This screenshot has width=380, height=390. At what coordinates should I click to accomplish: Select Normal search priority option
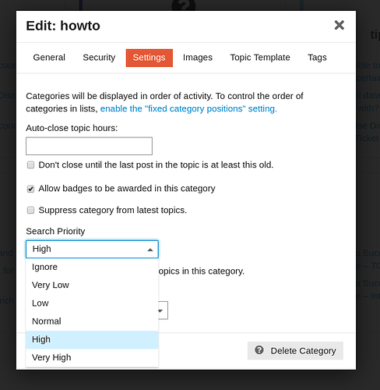click(x=92, y=321)
